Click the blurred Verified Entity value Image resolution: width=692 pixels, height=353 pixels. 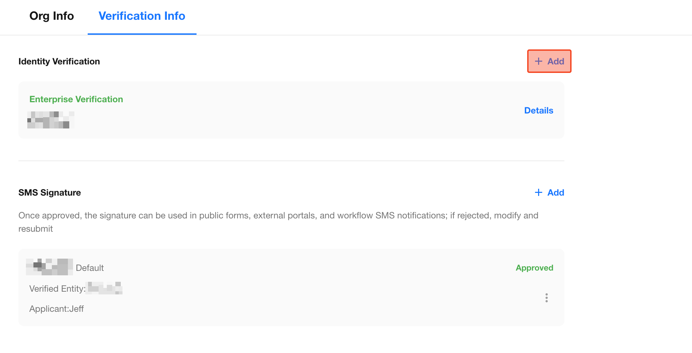[x=105, y=288]
